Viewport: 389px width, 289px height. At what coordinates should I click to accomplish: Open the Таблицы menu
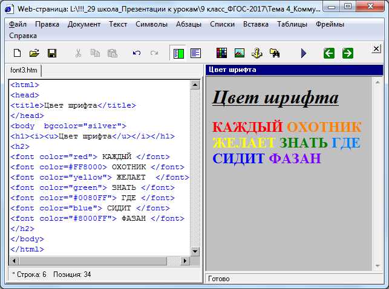click(292, 24)
